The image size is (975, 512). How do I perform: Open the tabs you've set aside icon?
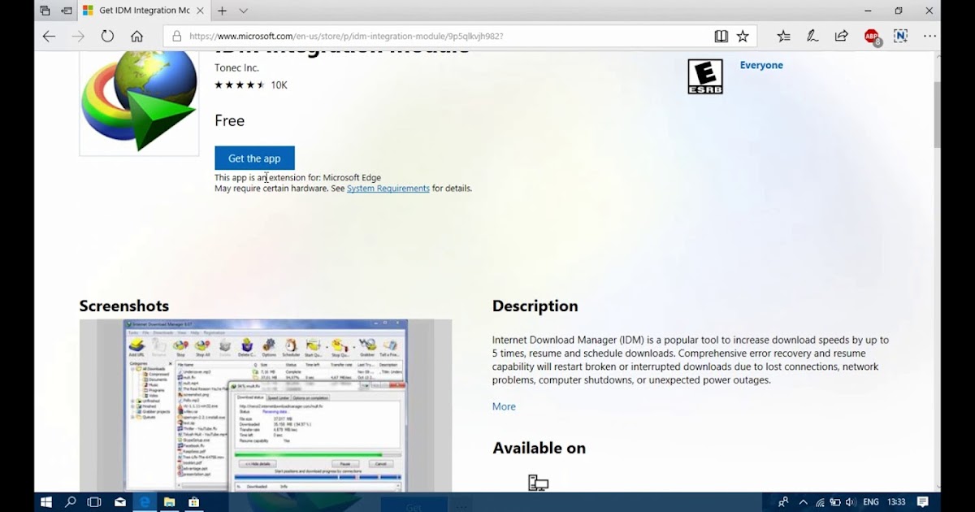45,11
